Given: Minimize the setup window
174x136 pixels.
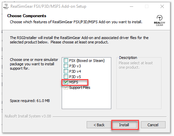Looking at the screenshot, I should [x=132, y=6].
